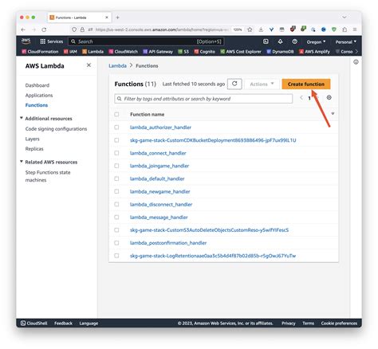378x349 pixels.
Task: Select checkbox for lambda_newgame_handler
Action: [x=116, y=191]
